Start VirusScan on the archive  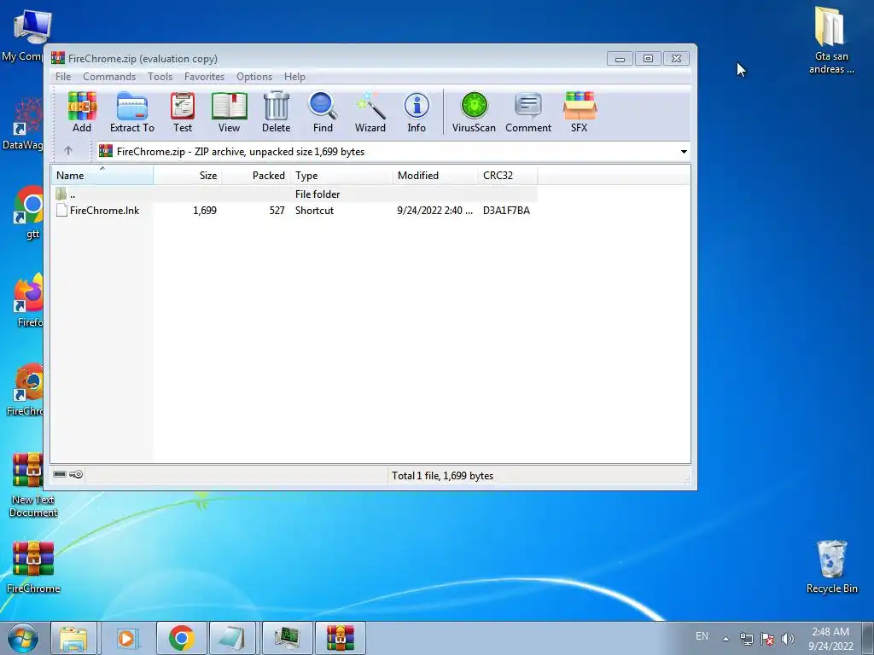coord(474,112)
